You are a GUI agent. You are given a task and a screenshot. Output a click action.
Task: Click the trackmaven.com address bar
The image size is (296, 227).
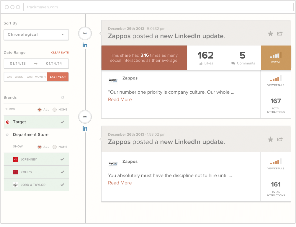pyautogui.click(x=158, y=7)
